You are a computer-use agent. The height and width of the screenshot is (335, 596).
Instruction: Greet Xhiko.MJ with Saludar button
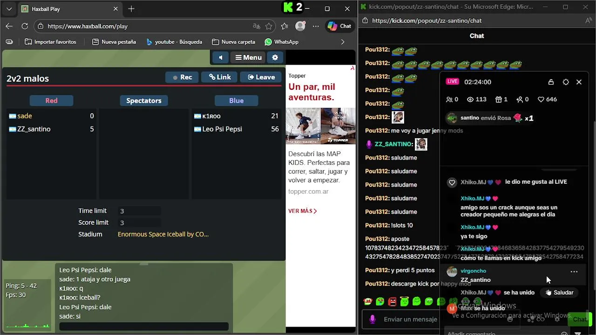(559, 293)
